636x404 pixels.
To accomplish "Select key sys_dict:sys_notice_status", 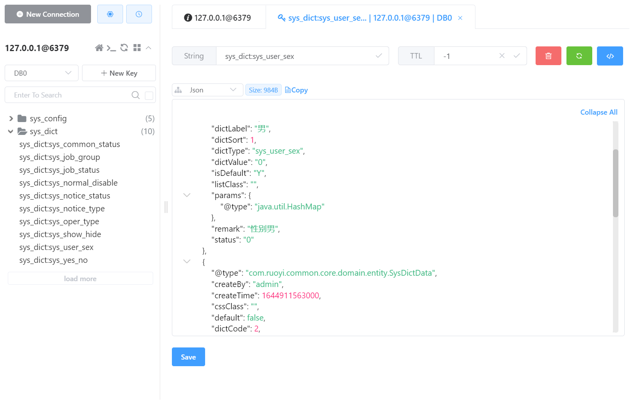I will [65, 196].
